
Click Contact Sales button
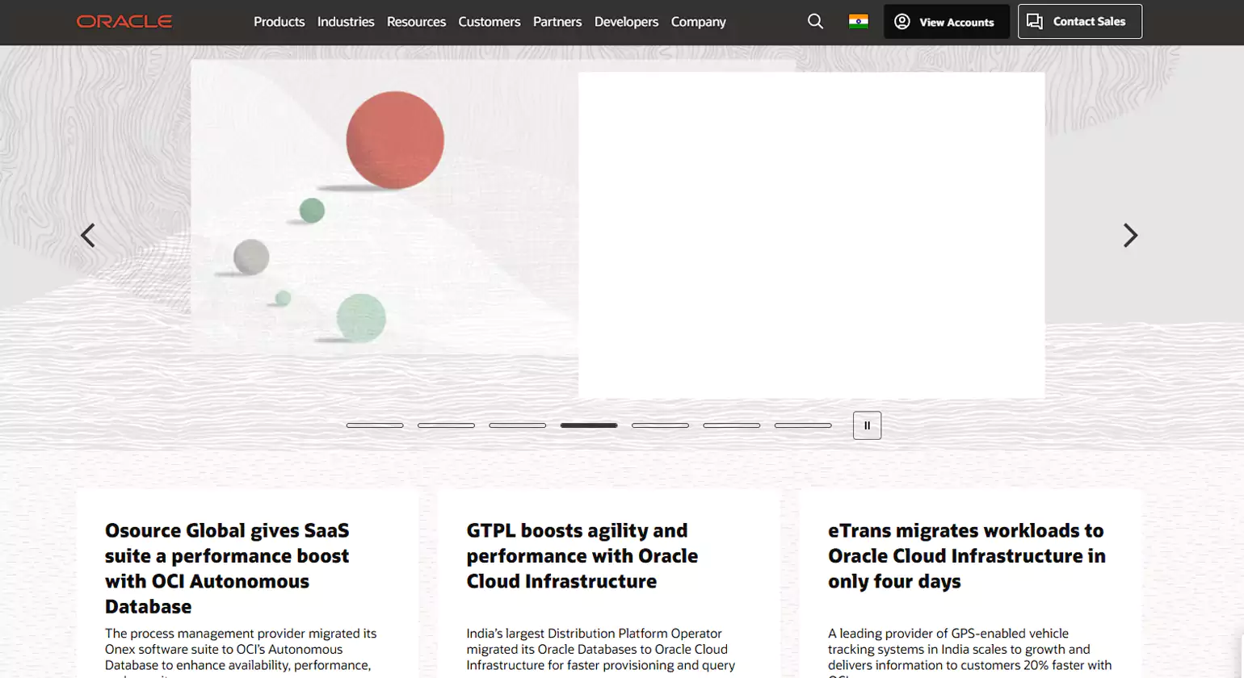point(1079,22)
